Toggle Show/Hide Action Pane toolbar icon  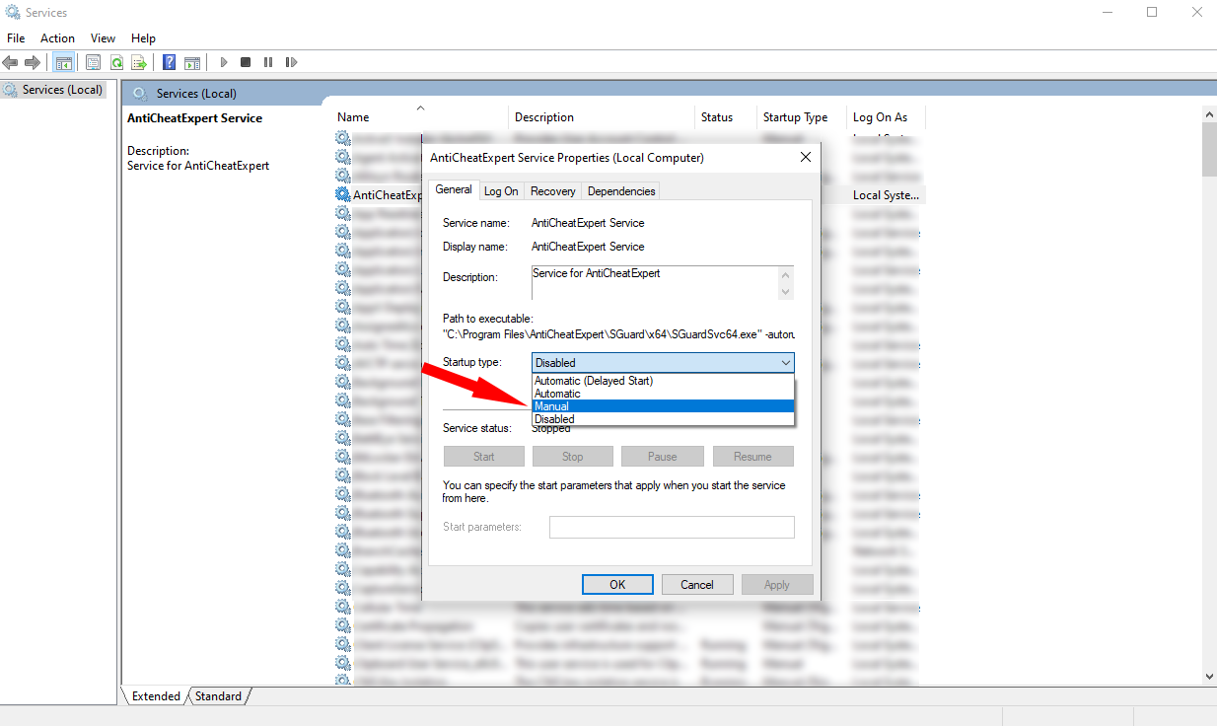coord(192,62)
